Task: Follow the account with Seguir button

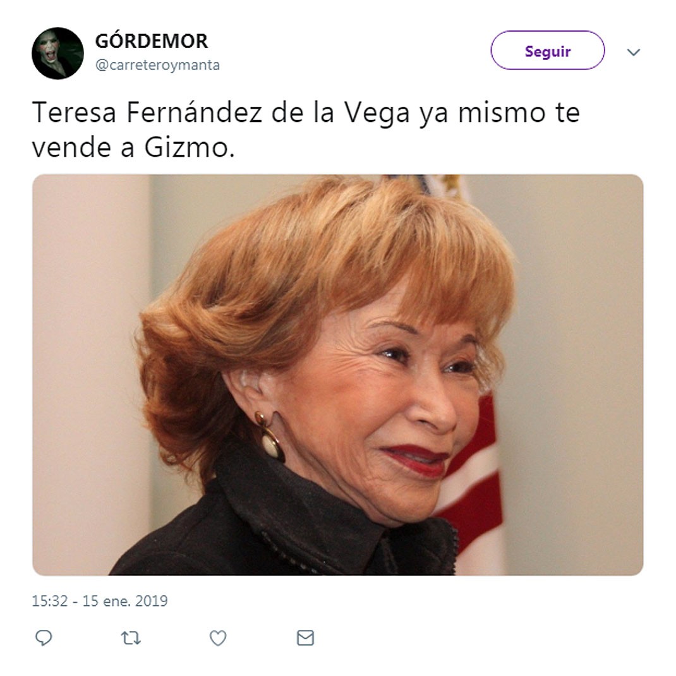Action: [x=548, y=51]
